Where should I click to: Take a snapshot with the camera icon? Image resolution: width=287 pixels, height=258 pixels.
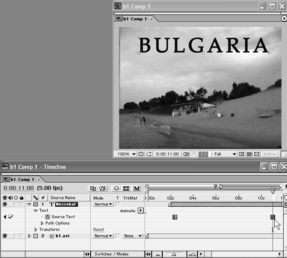(186, 154)
